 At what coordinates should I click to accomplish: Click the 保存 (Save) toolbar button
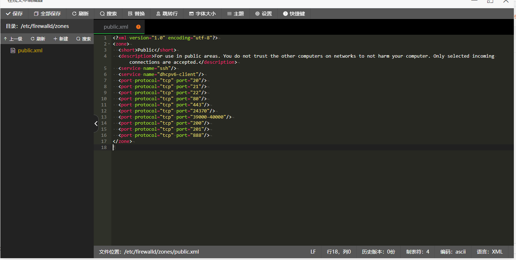pos(14,14)
